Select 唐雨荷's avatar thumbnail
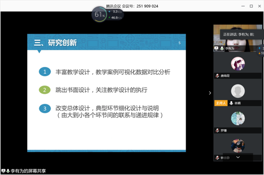Image resolution: width=264 pixels, height=175 pixels. pos(238,64)
